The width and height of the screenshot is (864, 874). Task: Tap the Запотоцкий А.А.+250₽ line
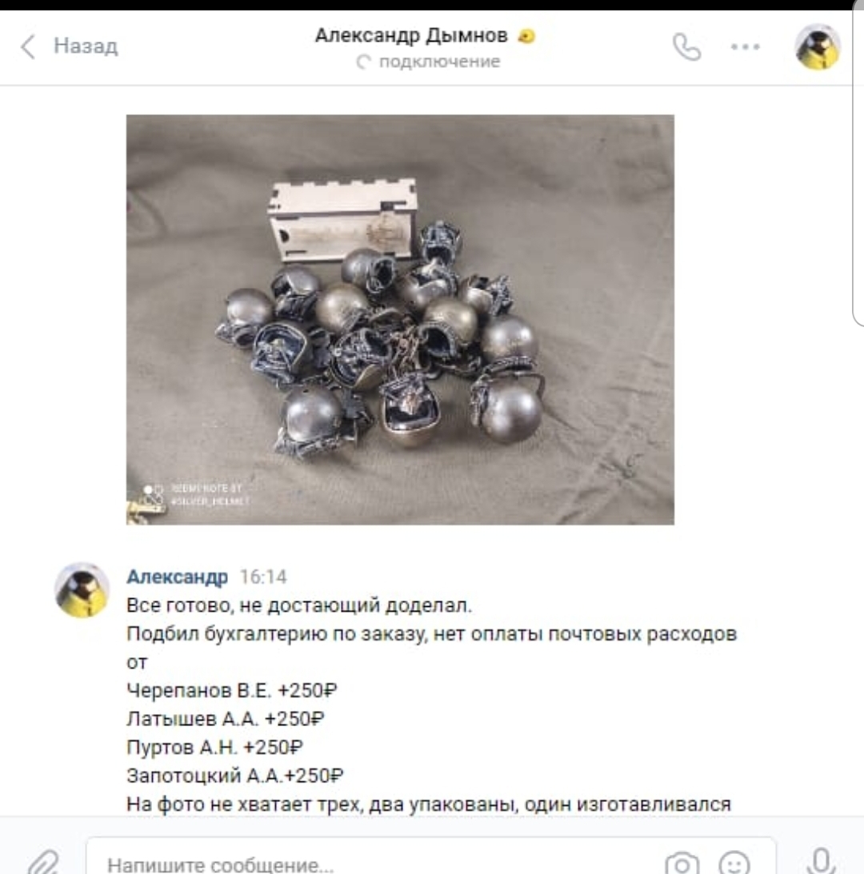pyautogui.click(x=235, y=776)
